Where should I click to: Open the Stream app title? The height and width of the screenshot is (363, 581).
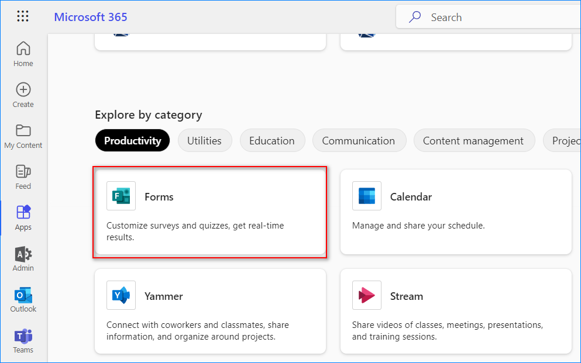click(407, 296)
